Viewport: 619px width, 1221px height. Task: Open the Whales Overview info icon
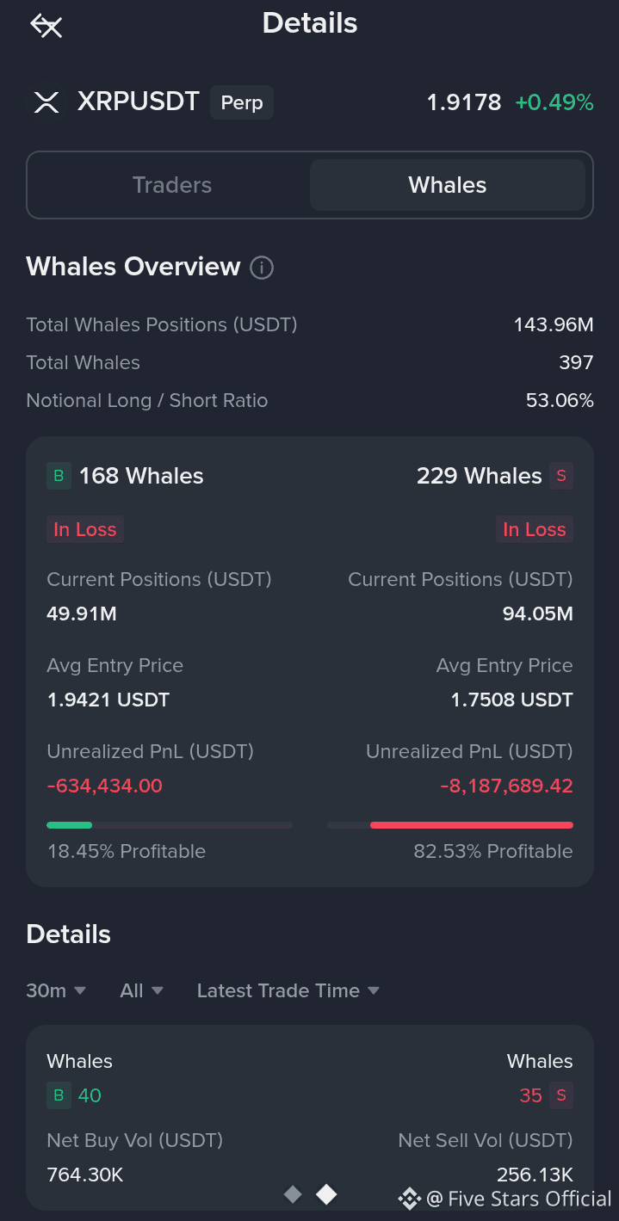click(x=262, y=268)
